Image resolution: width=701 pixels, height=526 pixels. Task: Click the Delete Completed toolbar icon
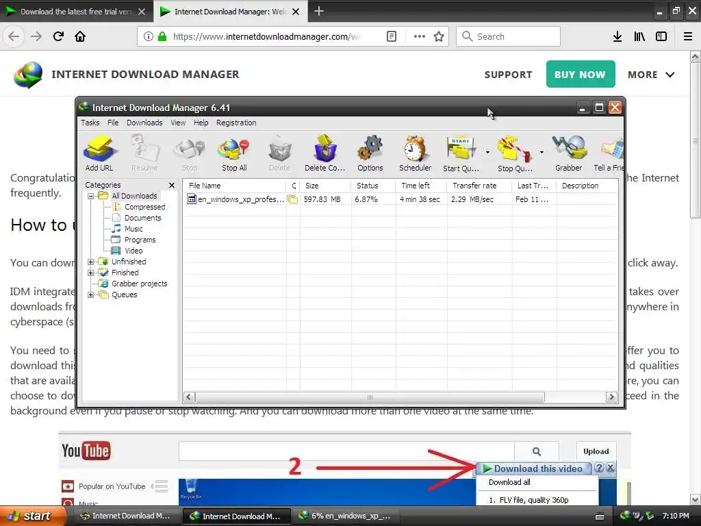(x=325, y=153)
